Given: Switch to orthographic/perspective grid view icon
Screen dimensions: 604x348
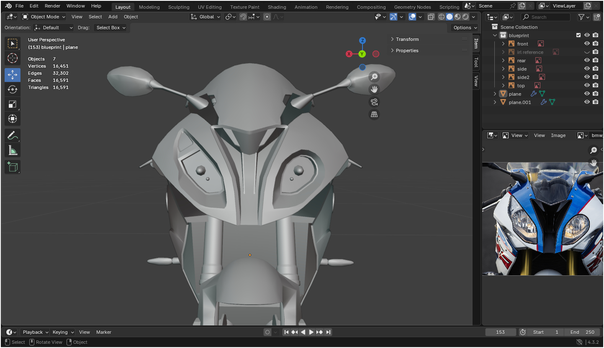Looking at the screenshot, I should (374, 114).
